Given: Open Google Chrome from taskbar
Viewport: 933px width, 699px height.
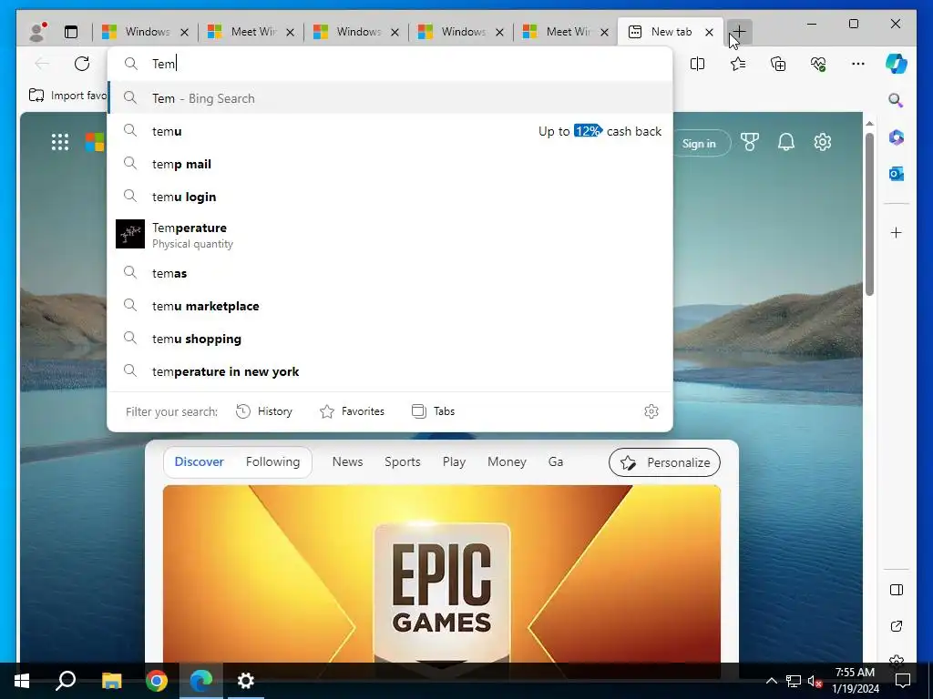Looking at the screenshot, I should pyautogui.click(x=157, y=681).
